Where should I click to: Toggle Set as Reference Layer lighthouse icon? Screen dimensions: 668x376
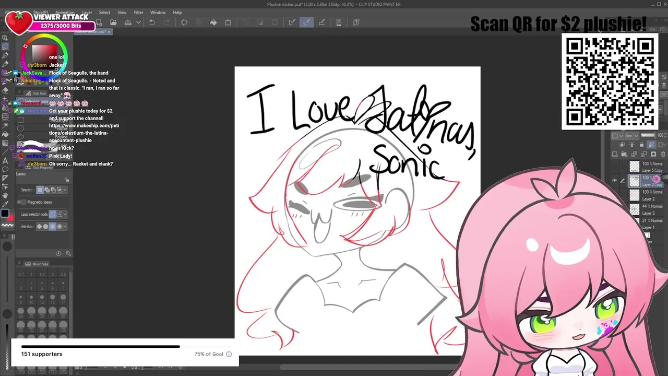tap(632, 145)
